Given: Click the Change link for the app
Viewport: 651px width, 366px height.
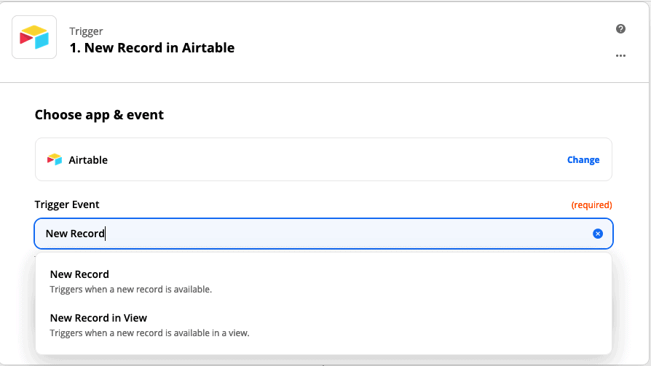Looking at the screenshot, I should click(x=583, y=160).
